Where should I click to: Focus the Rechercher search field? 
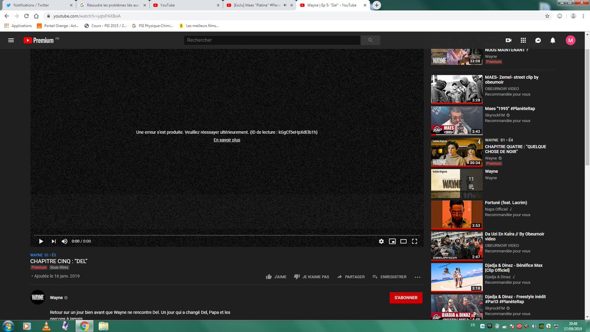point(272,40)
